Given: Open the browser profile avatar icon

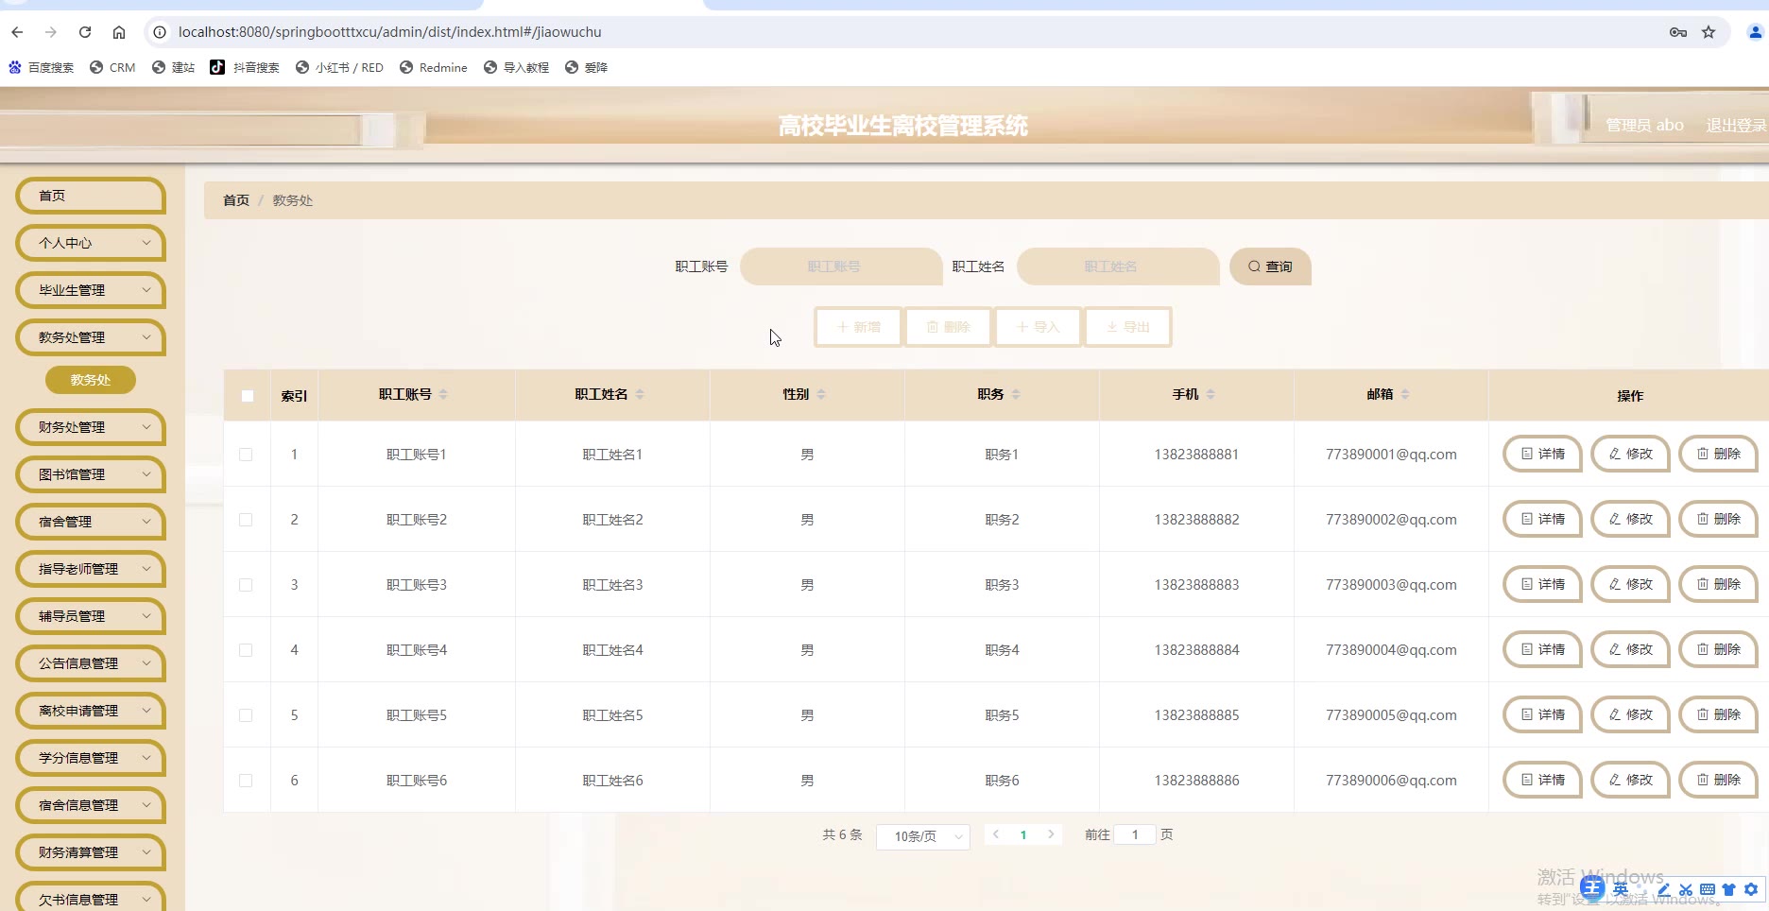Looking at the screenshot, I should pyautogui.click(x=1755, y=32).
